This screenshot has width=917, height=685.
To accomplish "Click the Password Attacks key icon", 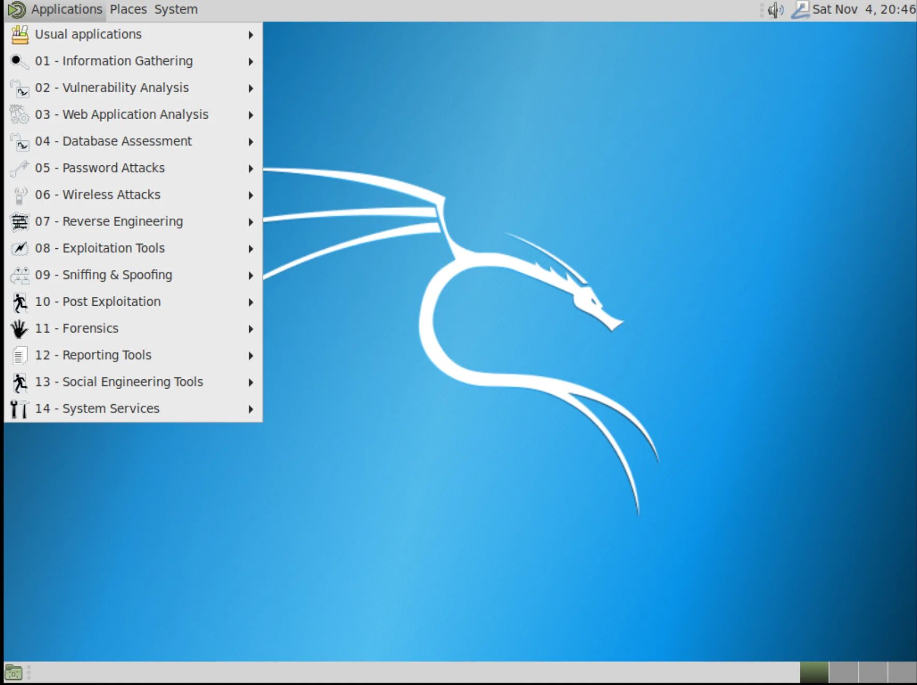I will click(x=20, y=168).
